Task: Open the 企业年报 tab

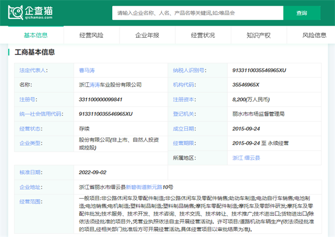Action: pyautogui.click(x=147, y=35)
